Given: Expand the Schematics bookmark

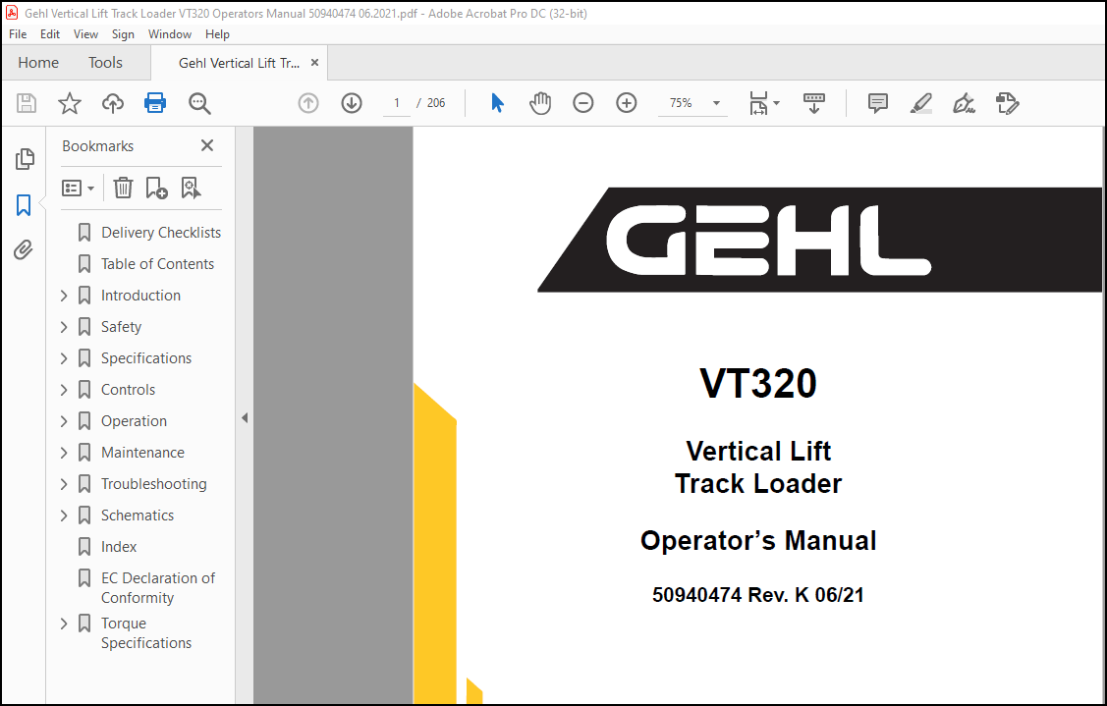Looking at the screenshot, I should coord(64,516).
